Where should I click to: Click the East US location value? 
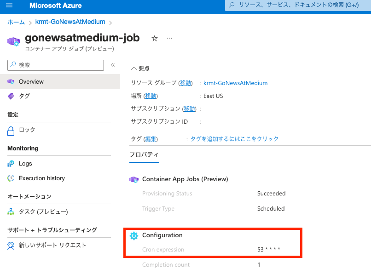pos(213,96)
